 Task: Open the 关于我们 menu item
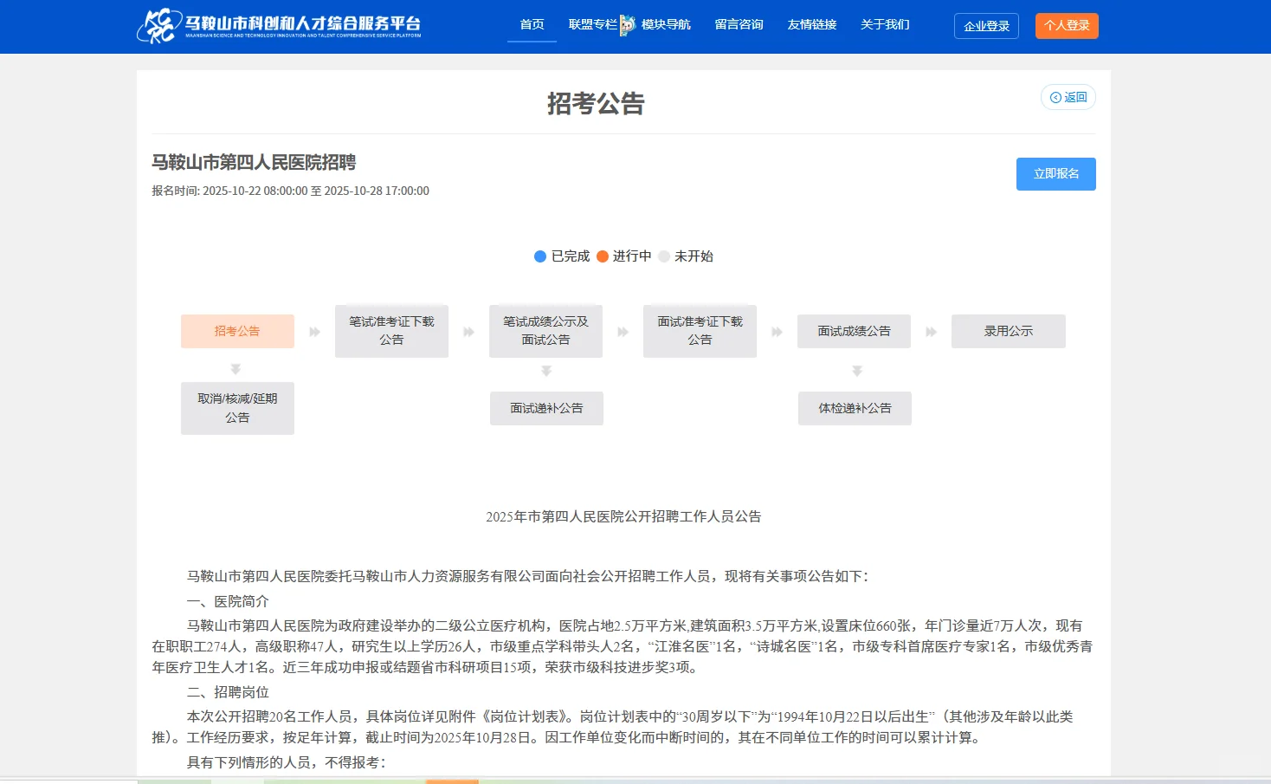coord(884,24)
